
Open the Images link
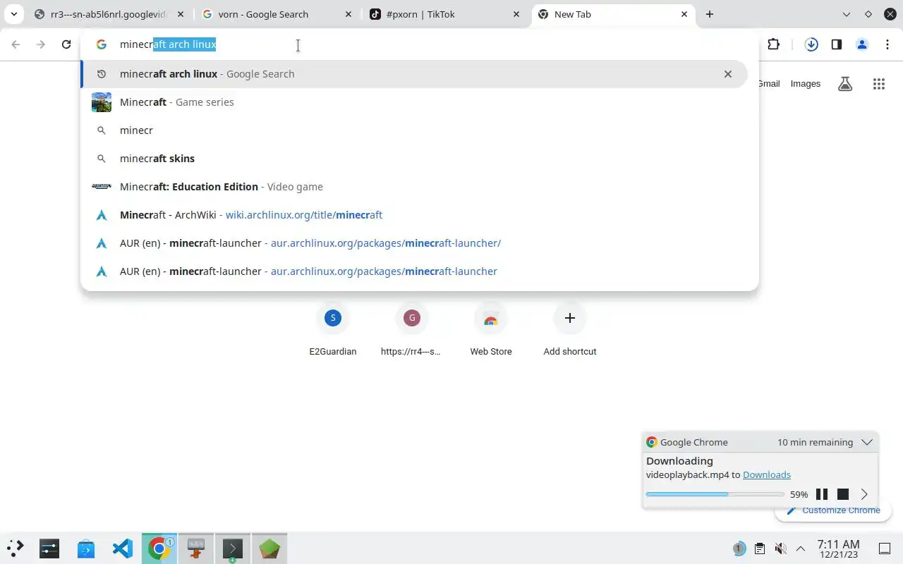coord(806,84)
